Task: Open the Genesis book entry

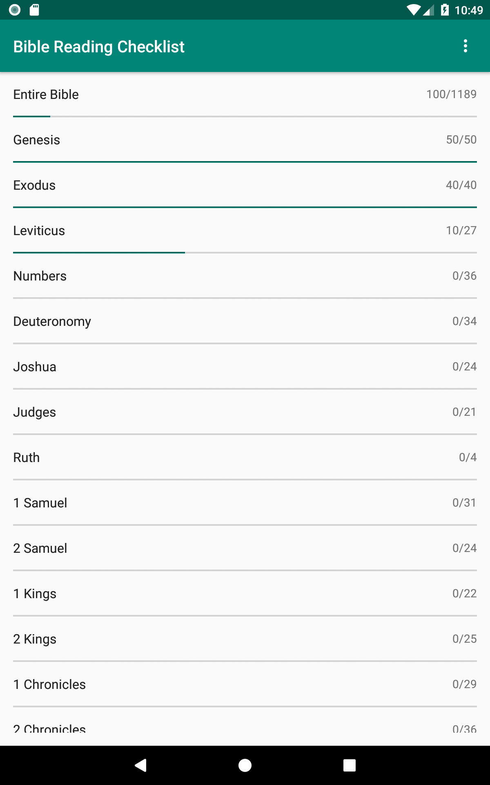Action: point(245,140)
